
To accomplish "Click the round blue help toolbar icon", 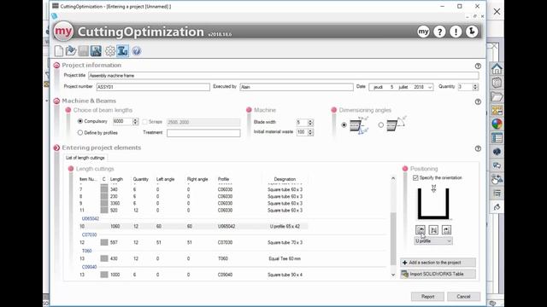I will coord(137,51).
